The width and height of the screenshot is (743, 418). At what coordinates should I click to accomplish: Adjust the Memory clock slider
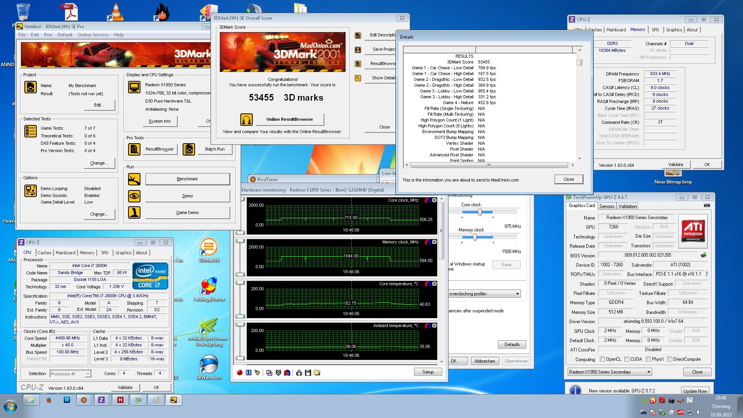(x=475, y=238)
